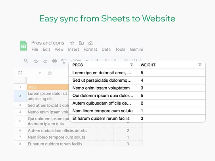The height and width of the screenshot is (161, 215).
Task: Open the PROS column filter icon
Action: 132,65
